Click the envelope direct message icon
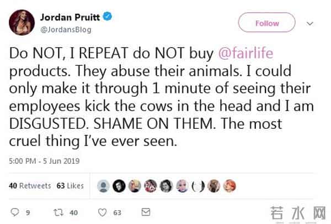 (146, 211)
